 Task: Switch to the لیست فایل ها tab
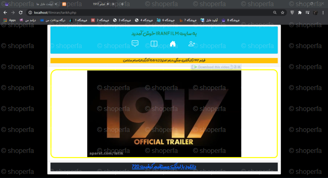32,4
